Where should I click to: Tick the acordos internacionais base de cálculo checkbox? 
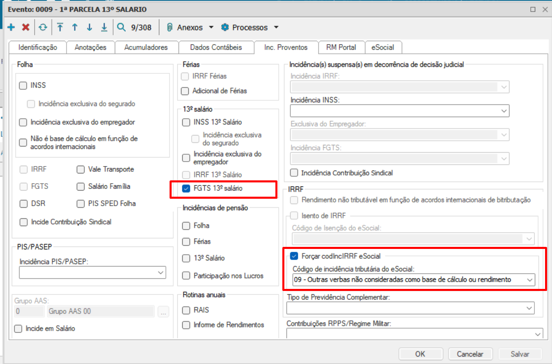point(23,142)
